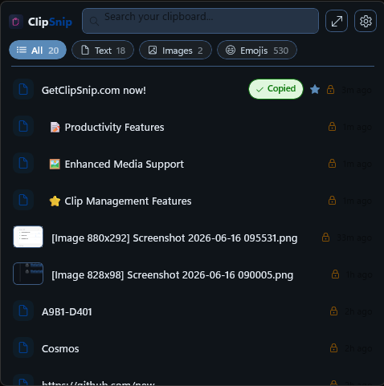Toggle the lock on Productivity Features clip
This screenshot has width=384, height=386.
(332, 127)
